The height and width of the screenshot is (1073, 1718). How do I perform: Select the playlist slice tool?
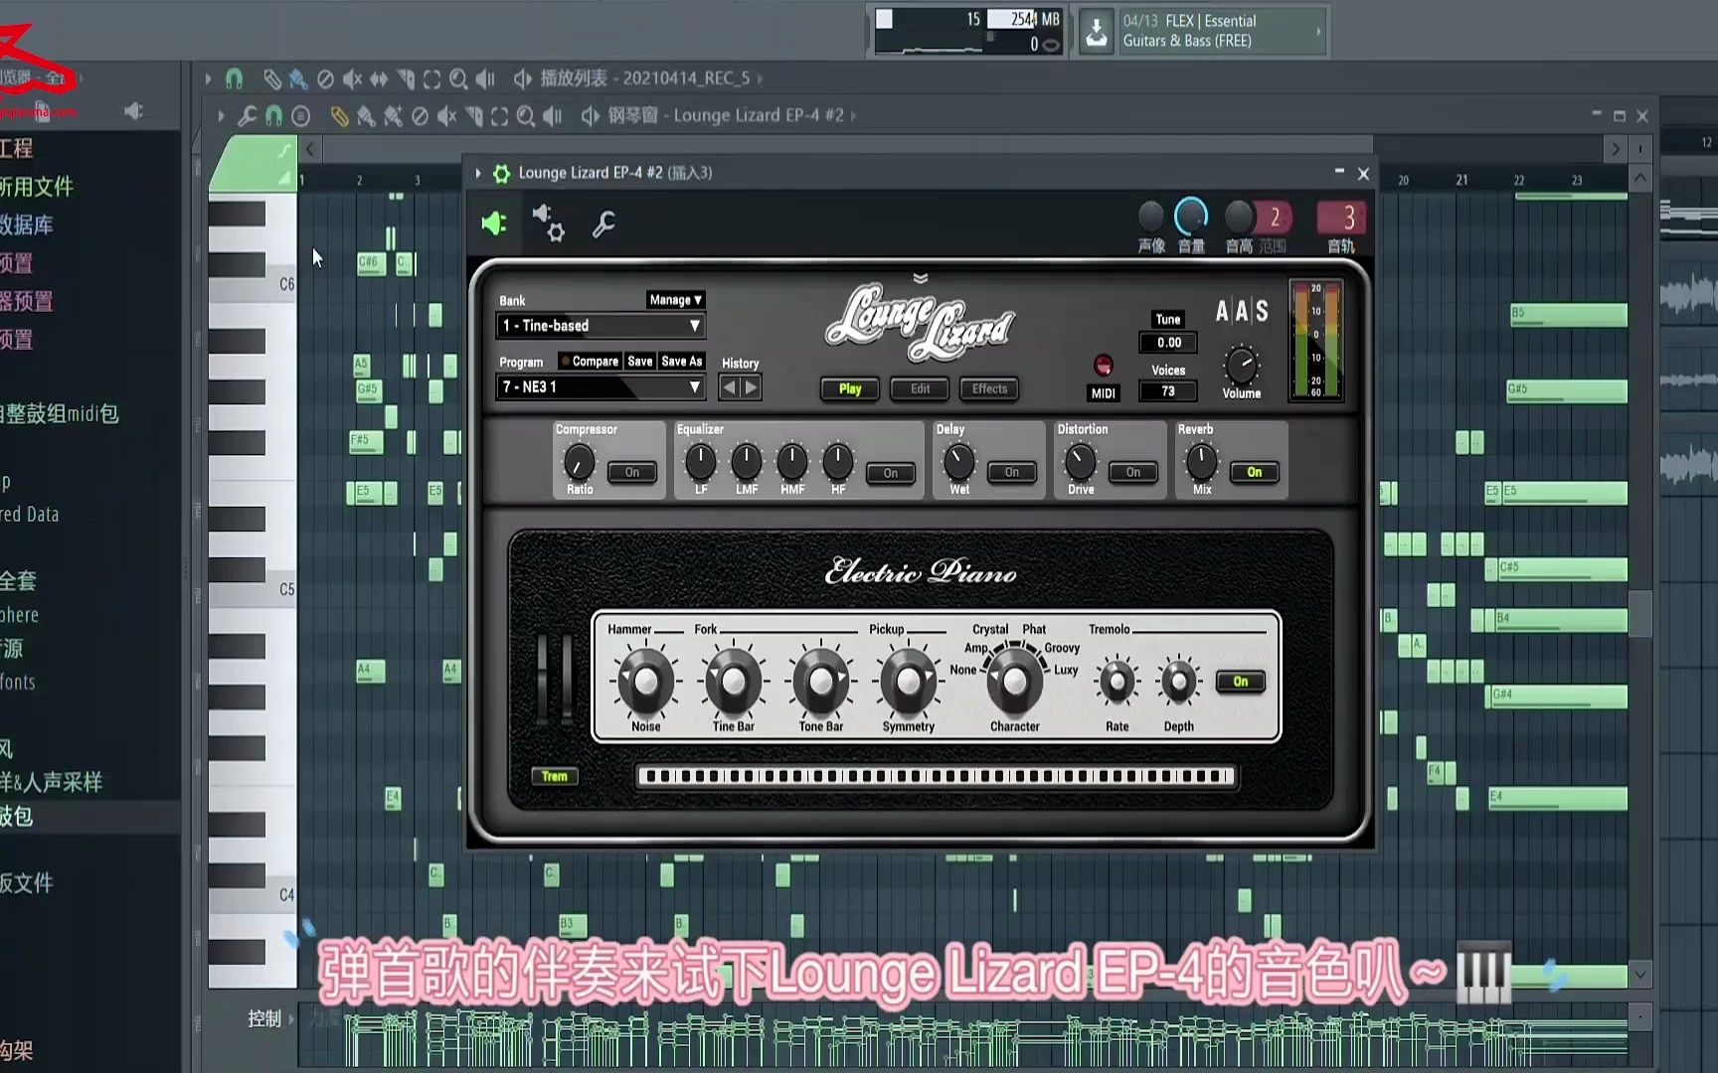[x=406, y=77]
